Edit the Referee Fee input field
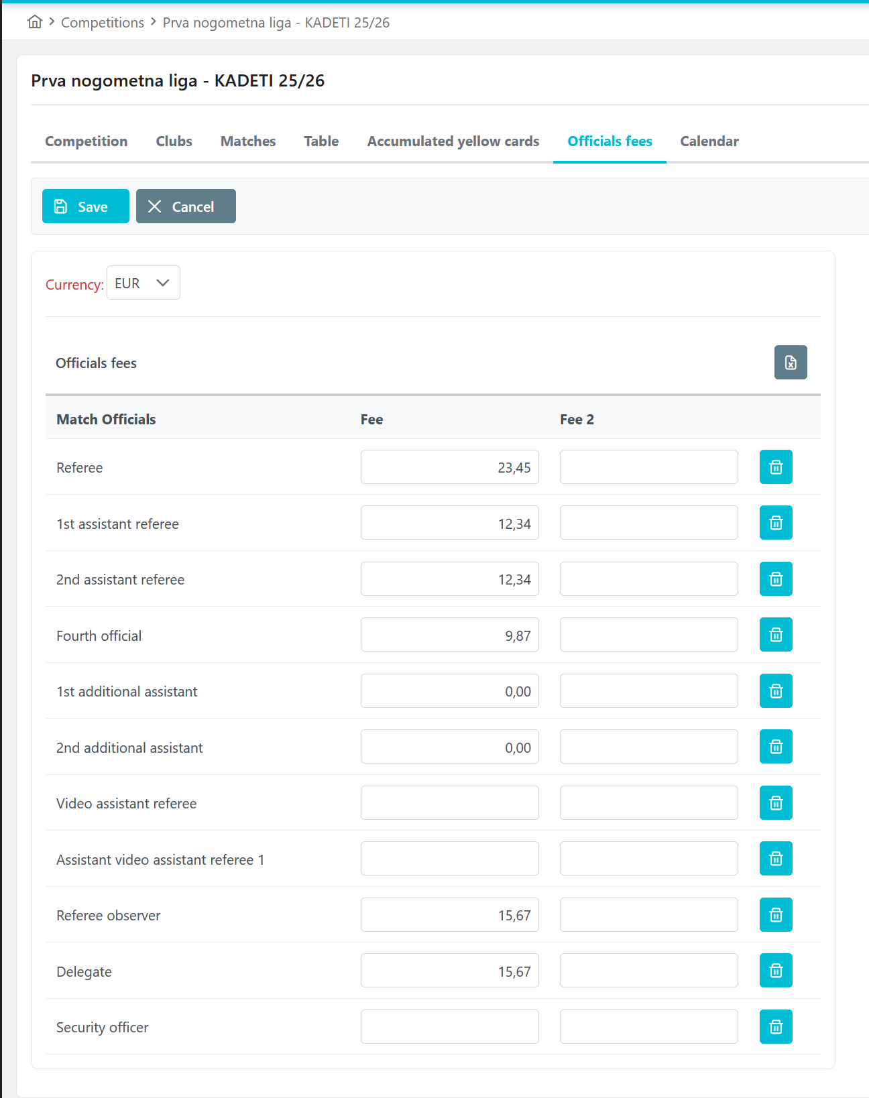The height and width of the screenshot is (1098, 869). (x=449, y=467)
